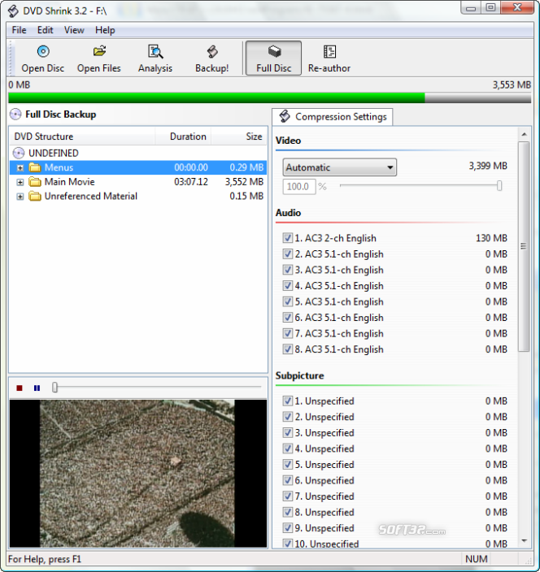Toggle audio track 8 AC3 5.1-ch English
This screenshot has width=540, height=572.
[x=288, y=349]
